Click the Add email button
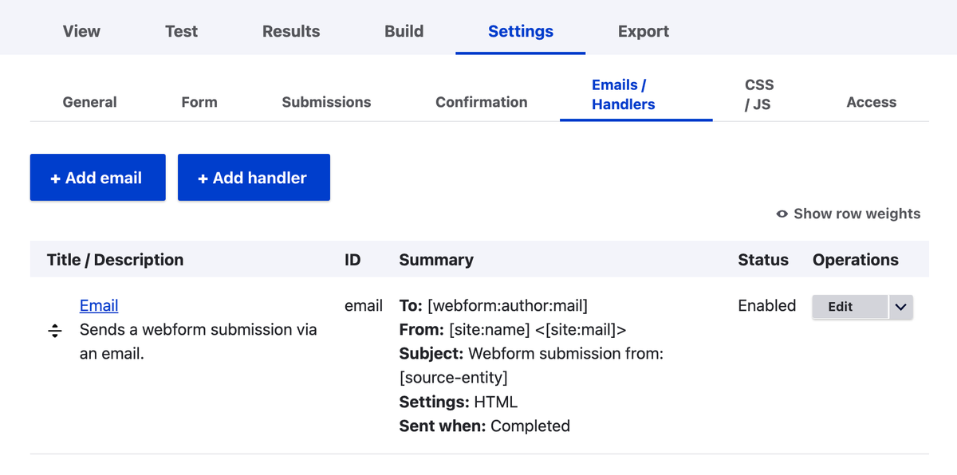The height and width of the screenshot is (475, 957). 98,178
